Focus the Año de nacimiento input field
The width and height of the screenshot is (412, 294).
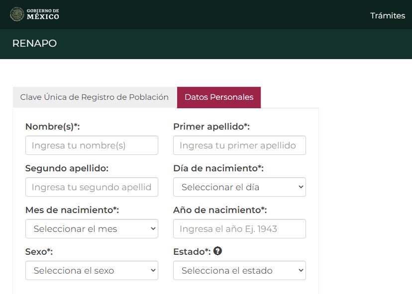coord(239,229)
